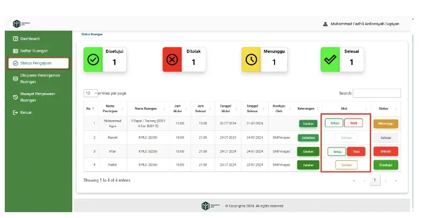Click Catatan button for Fadhil
Screen dimensions: 425x218
pos(308,165)
